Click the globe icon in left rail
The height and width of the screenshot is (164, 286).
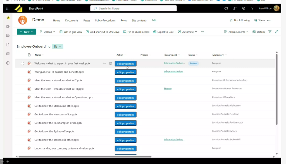point(8,27)
